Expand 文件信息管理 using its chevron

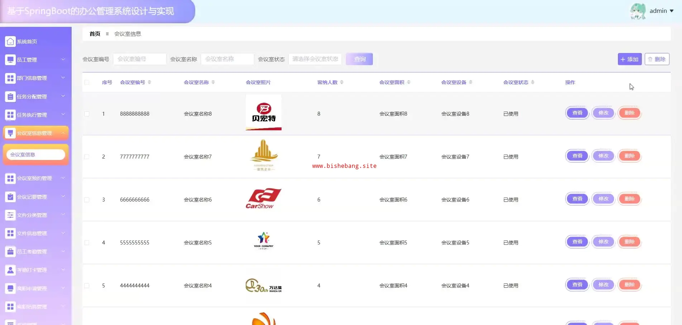coord(63,233)
